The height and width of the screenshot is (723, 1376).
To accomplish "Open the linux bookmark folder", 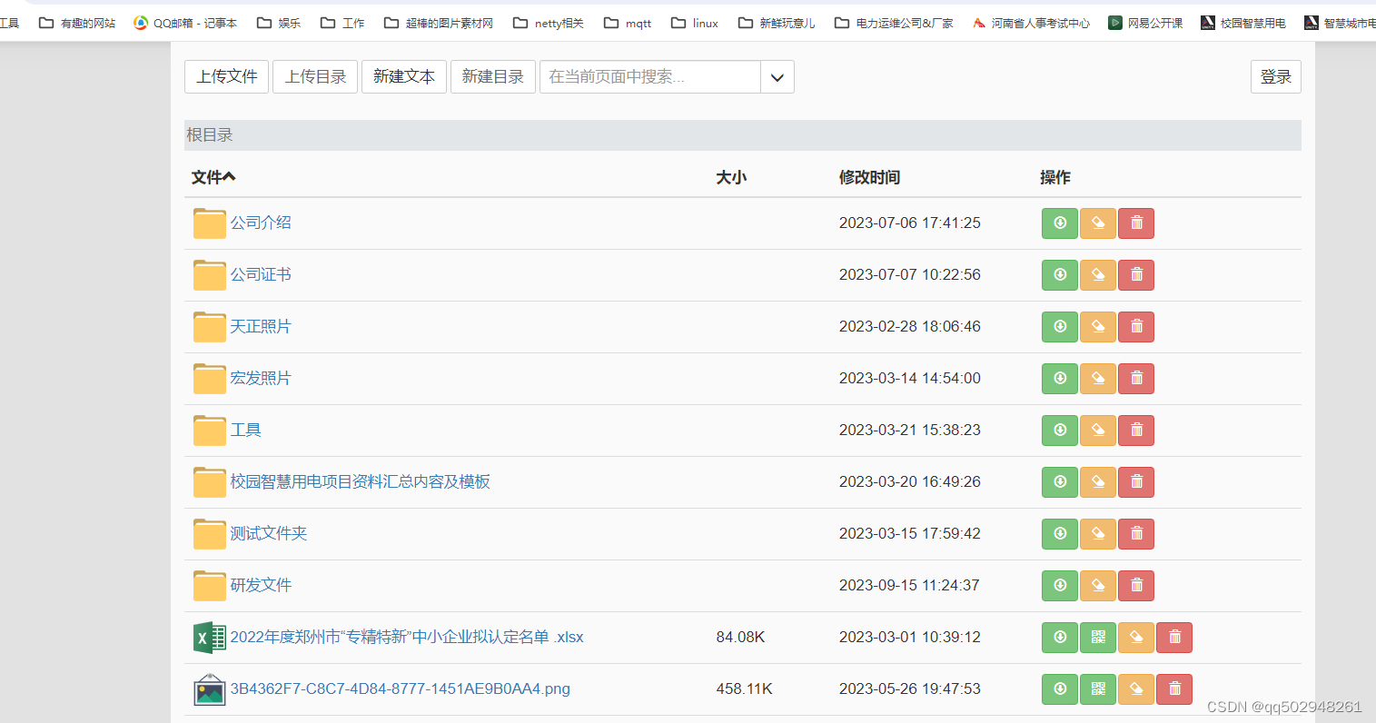I will click(695, 23).
